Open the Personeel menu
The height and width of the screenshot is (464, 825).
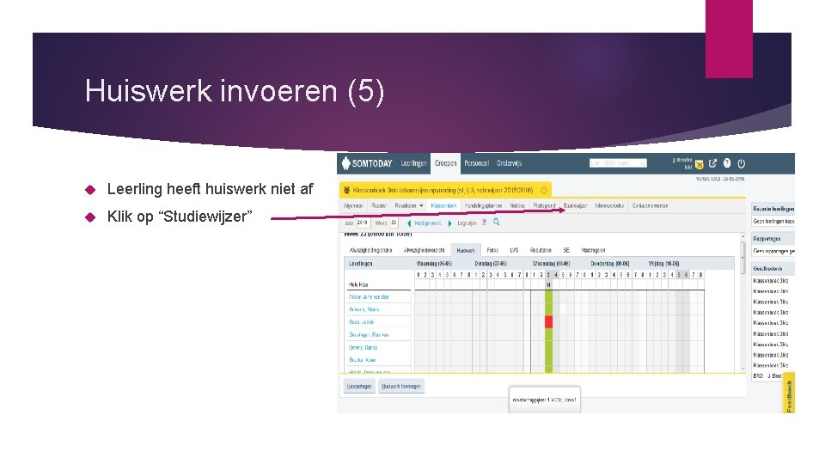(476, 163)
